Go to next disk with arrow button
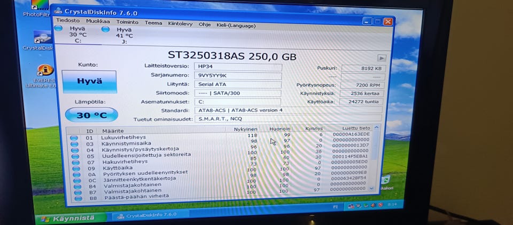Screen dimensions: 513x225 (381, 58)
